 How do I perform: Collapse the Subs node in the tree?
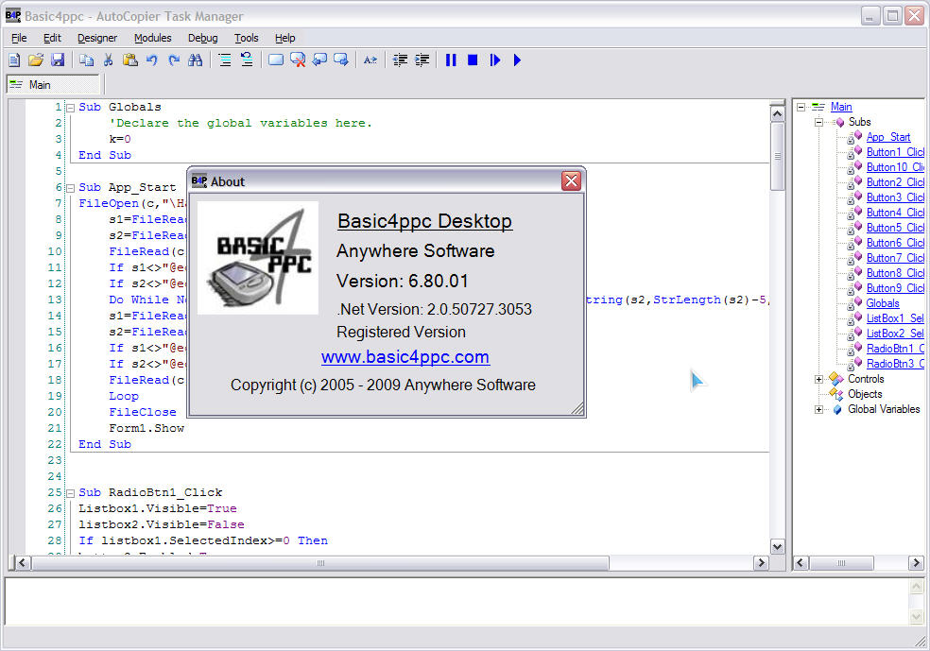pos(818,122)
